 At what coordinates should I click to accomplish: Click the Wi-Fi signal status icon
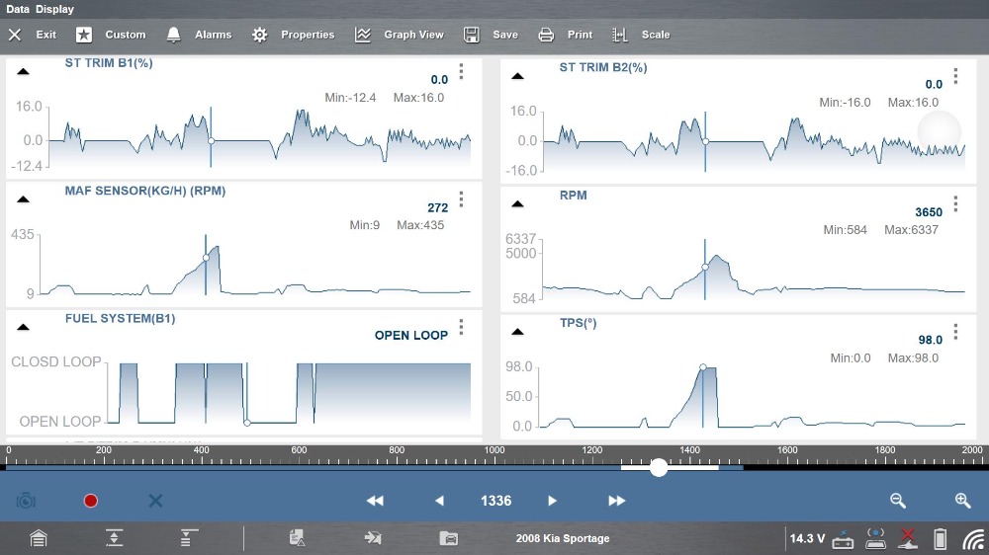pos(973,539)
